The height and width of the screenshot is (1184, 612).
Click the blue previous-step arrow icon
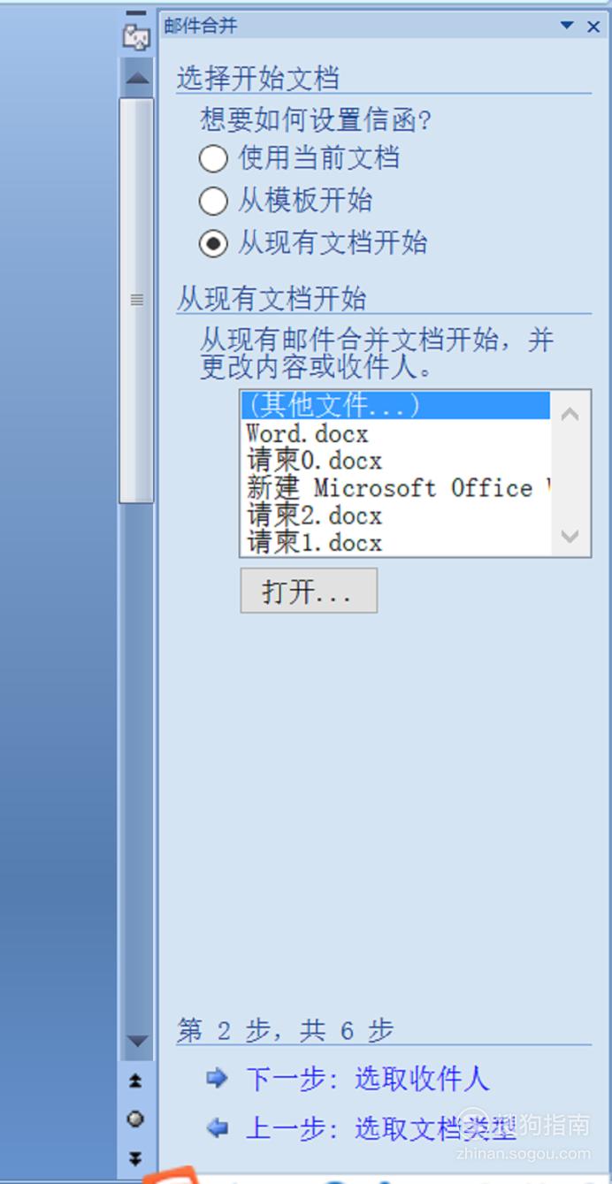coord(217,1128)
